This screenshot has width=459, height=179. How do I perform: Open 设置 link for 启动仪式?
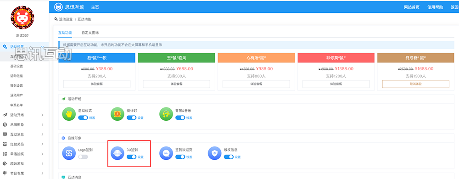coord(92,118)
